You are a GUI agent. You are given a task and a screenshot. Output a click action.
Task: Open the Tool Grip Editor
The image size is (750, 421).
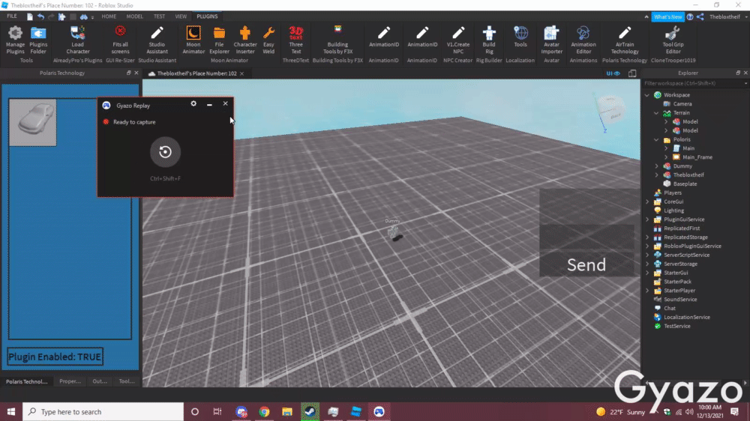pos(673,40)
